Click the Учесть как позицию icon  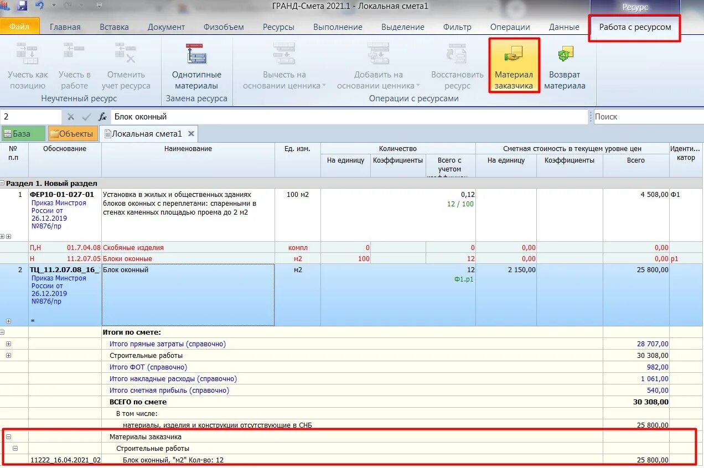(28, 54)
